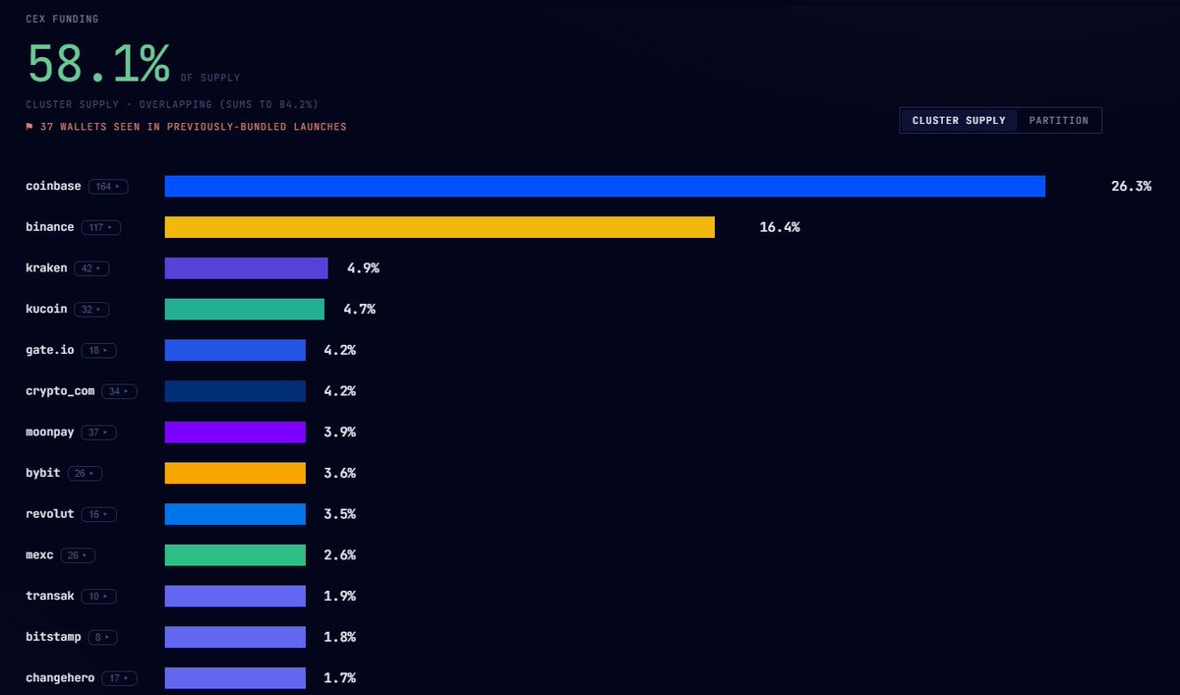
Task: Select the coinbase row label
Action: 53,186
